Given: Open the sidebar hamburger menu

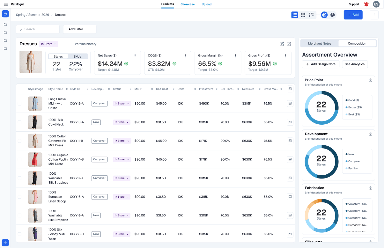Looking at the screenshot, I should [5, 4].
